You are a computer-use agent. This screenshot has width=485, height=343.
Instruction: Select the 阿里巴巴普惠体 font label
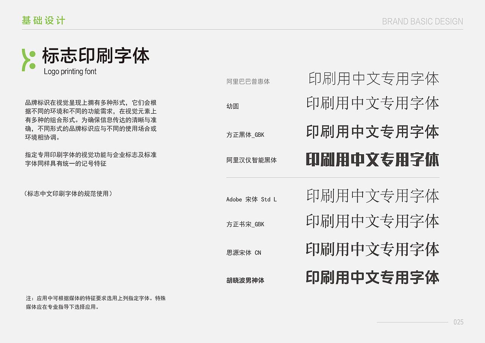(248, 81)
